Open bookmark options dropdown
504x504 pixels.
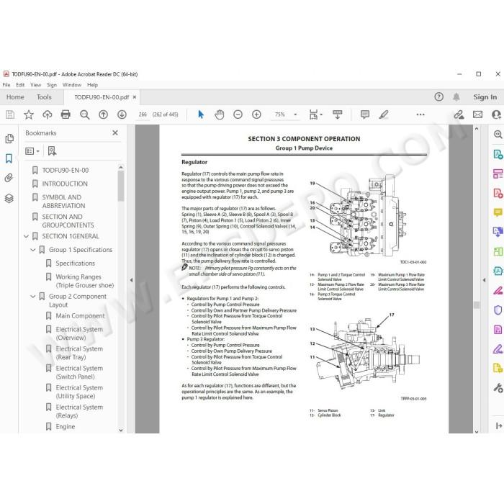(x=32, y=151)
